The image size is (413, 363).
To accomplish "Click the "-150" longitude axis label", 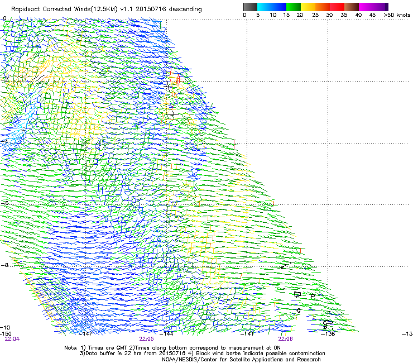I will click(6, 333).
